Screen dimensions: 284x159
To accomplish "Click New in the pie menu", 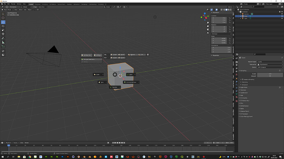I will coord(102,82).
